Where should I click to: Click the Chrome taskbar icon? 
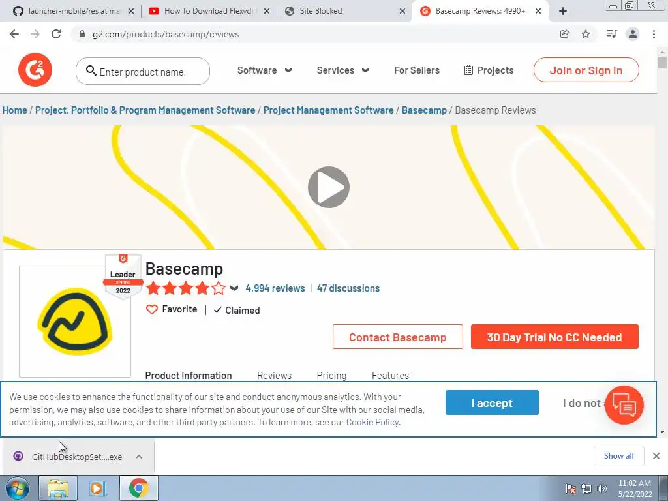coord(138,488)
